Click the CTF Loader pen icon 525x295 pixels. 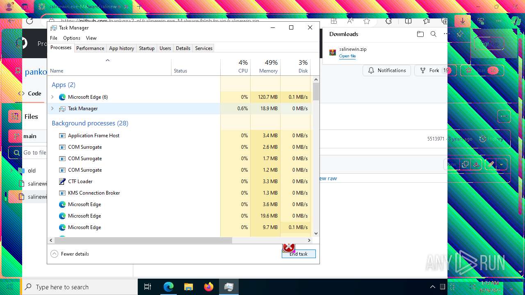tap(62, 182)
